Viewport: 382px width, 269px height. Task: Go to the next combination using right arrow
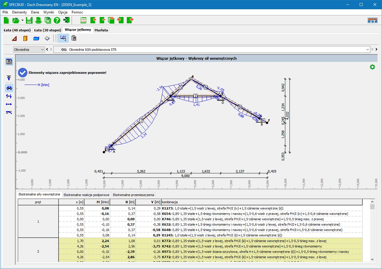tap(376, 50)
